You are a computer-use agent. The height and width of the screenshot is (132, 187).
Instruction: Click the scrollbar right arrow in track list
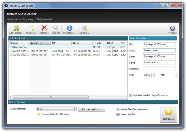125,97
